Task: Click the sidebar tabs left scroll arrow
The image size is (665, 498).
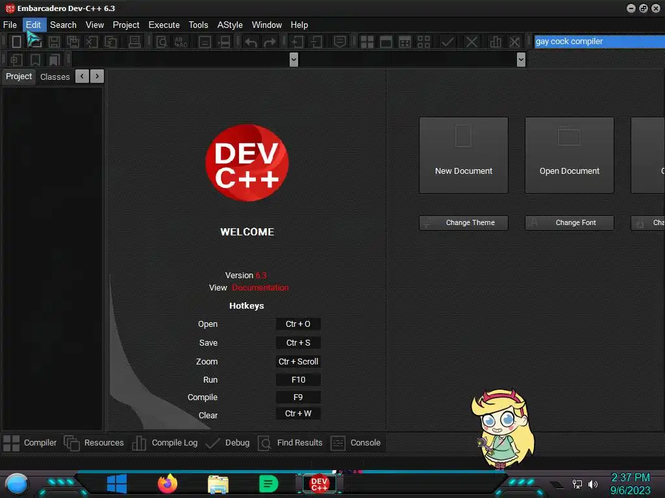Action: [82, 77]
